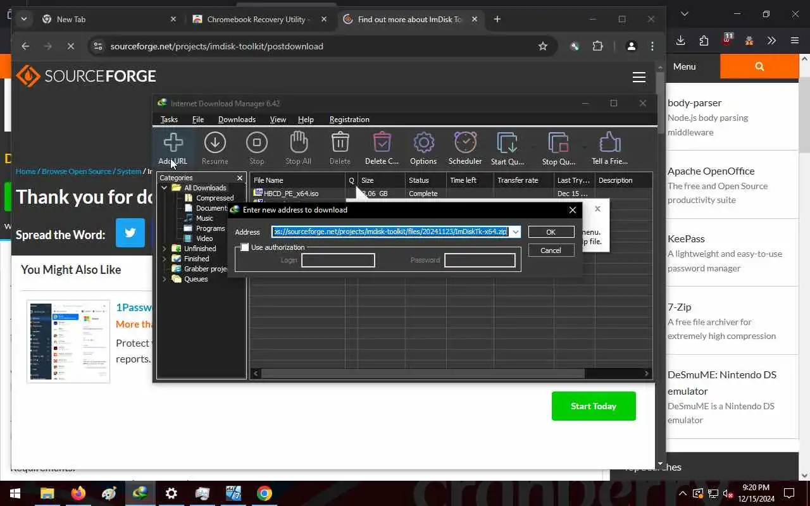Expand the Queues category node
This screenshot has width=810, height=506.
(x=165, y=279)
